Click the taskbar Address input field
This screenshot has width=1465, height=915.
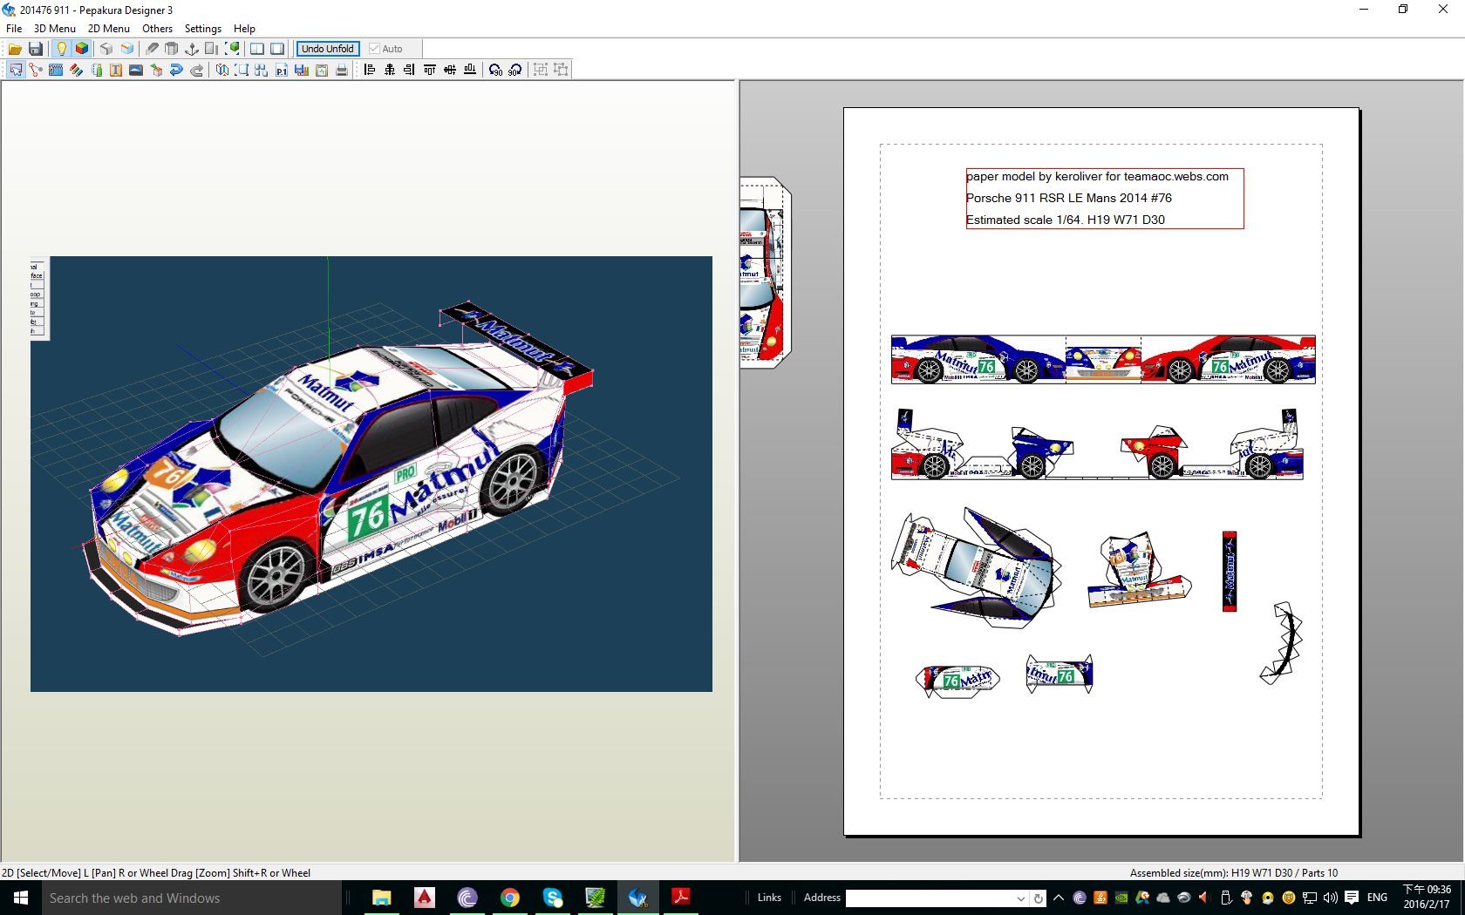[x=929, y=898]
